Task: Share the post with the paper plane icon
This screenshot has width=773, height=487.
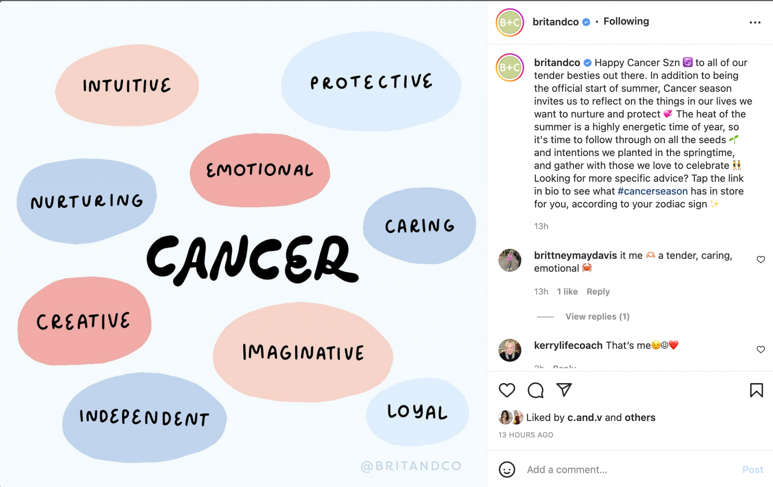Action: pos(565,391)
